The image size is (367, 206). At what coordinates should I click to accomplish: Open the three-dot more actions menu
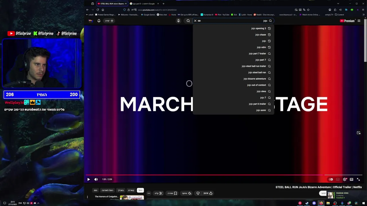(149, 193)
